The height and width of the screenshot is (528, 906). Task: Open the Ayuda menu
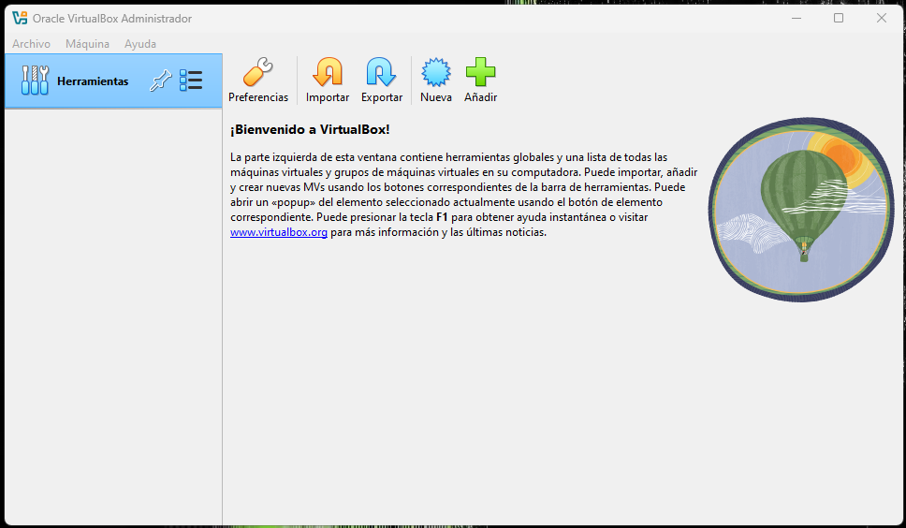140,44
